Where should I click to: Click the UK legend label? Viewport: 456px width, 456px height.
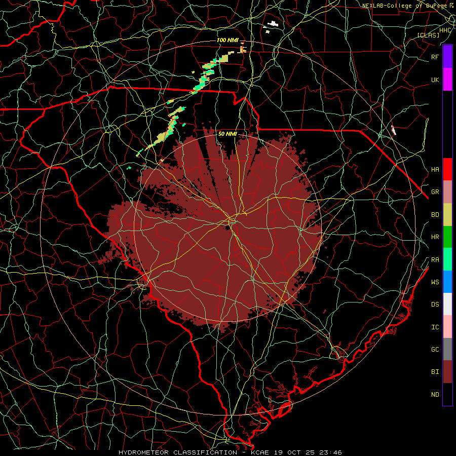point(435,80)
